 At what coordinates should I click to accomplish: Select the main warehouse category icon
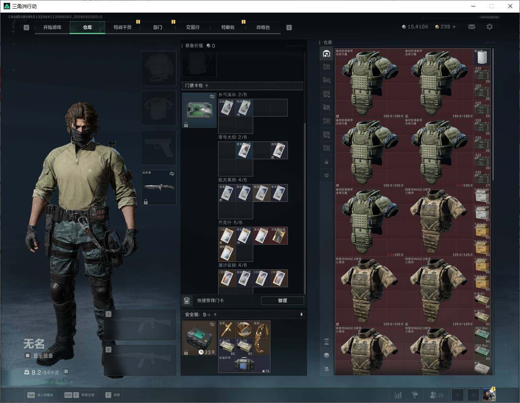tap(327, 54)
